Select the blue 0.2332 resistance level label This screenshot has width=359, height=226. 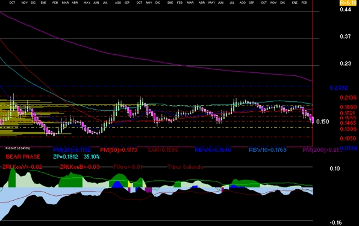tap(339, 88)
